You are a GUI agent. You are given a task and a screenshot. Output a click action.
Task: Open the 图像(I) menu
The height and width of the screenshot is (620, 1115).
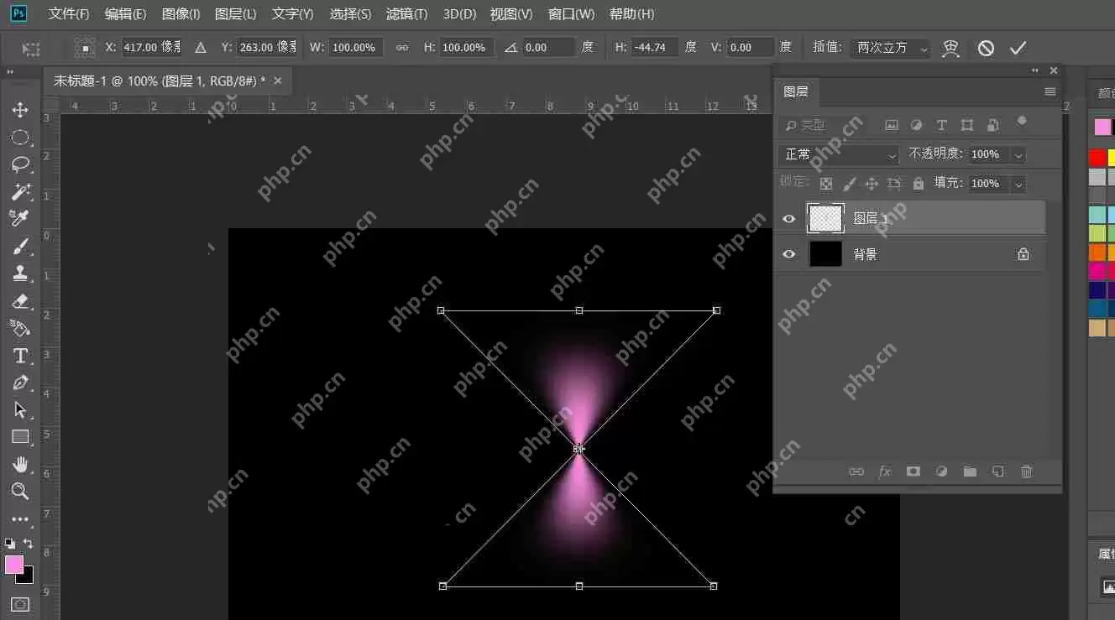click(x=181, y=14)
